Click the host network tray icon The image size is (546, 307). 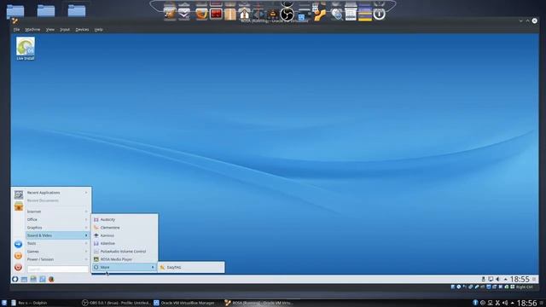click(491, 303)
